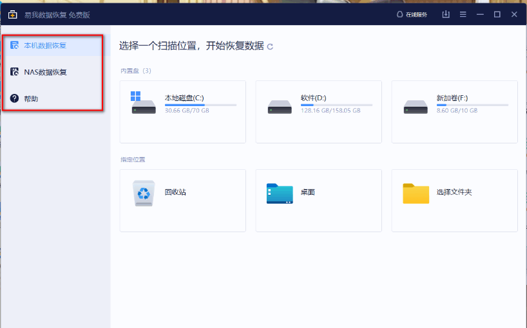Click the F: drive disk icon

tap(416, 107)
